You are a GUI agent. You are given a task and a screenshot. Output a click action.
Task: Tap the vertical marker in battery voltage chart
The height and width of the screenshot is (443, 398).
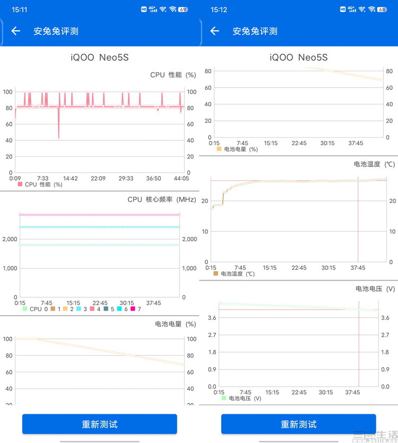359,344
